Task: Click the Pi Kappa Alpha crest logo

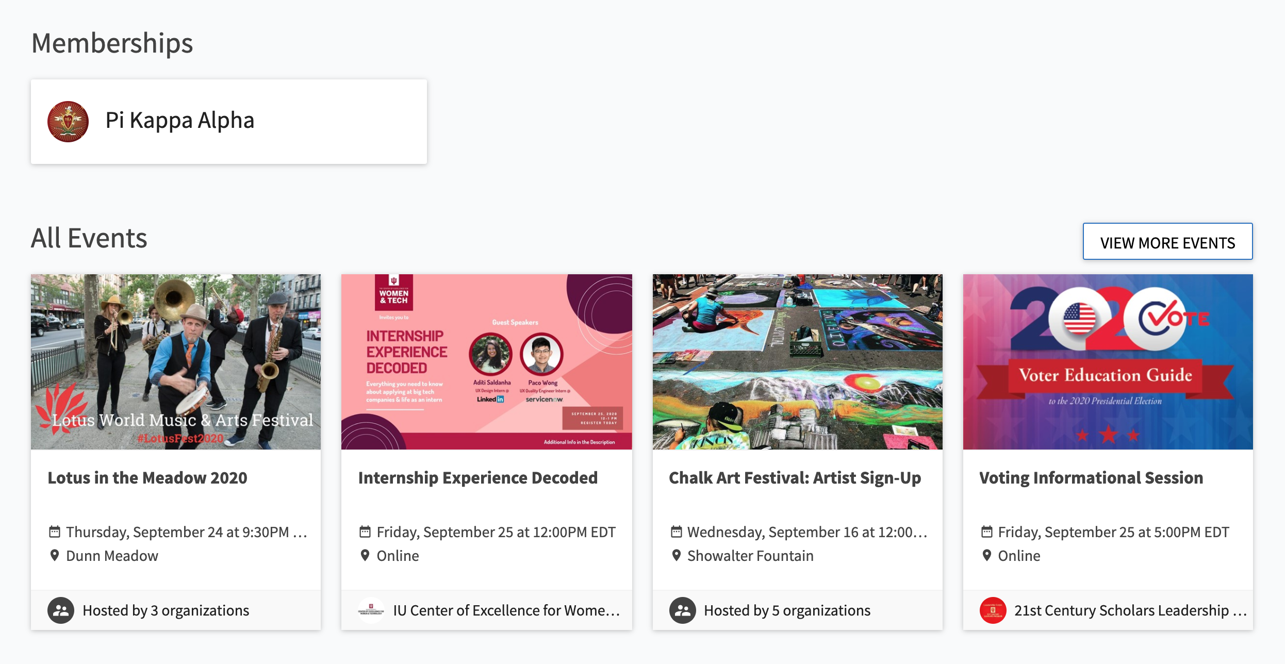Action: point(68,121)
